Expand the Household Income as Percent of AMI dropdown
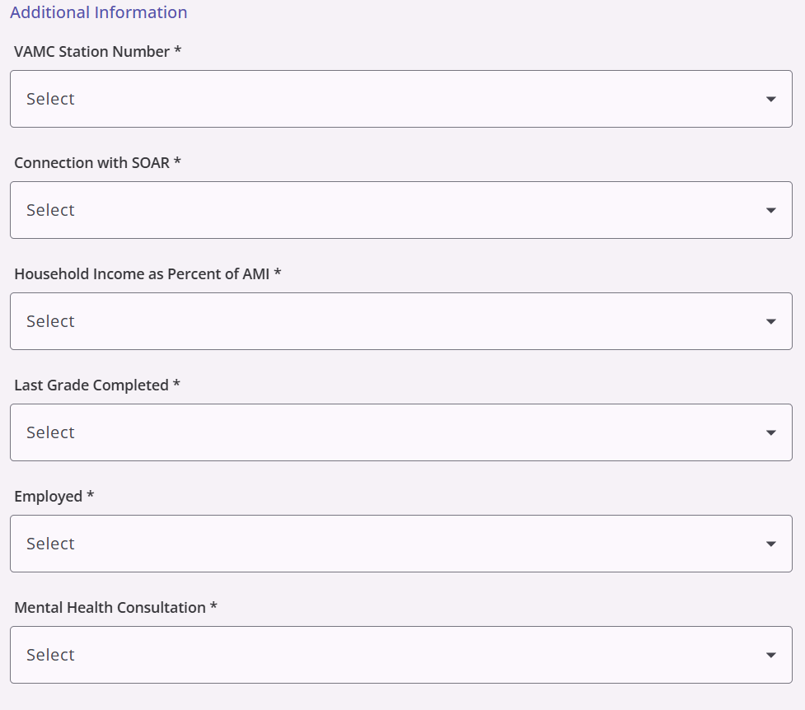Viewport: 805px width, 710px height. click(401, 321)
